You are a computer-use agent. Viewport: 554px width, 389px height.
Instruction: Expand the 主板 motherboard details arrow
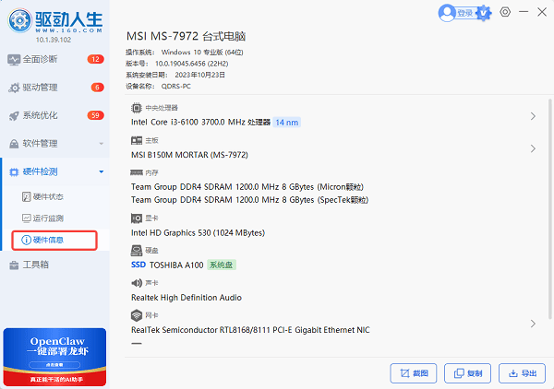click(533, 148)
